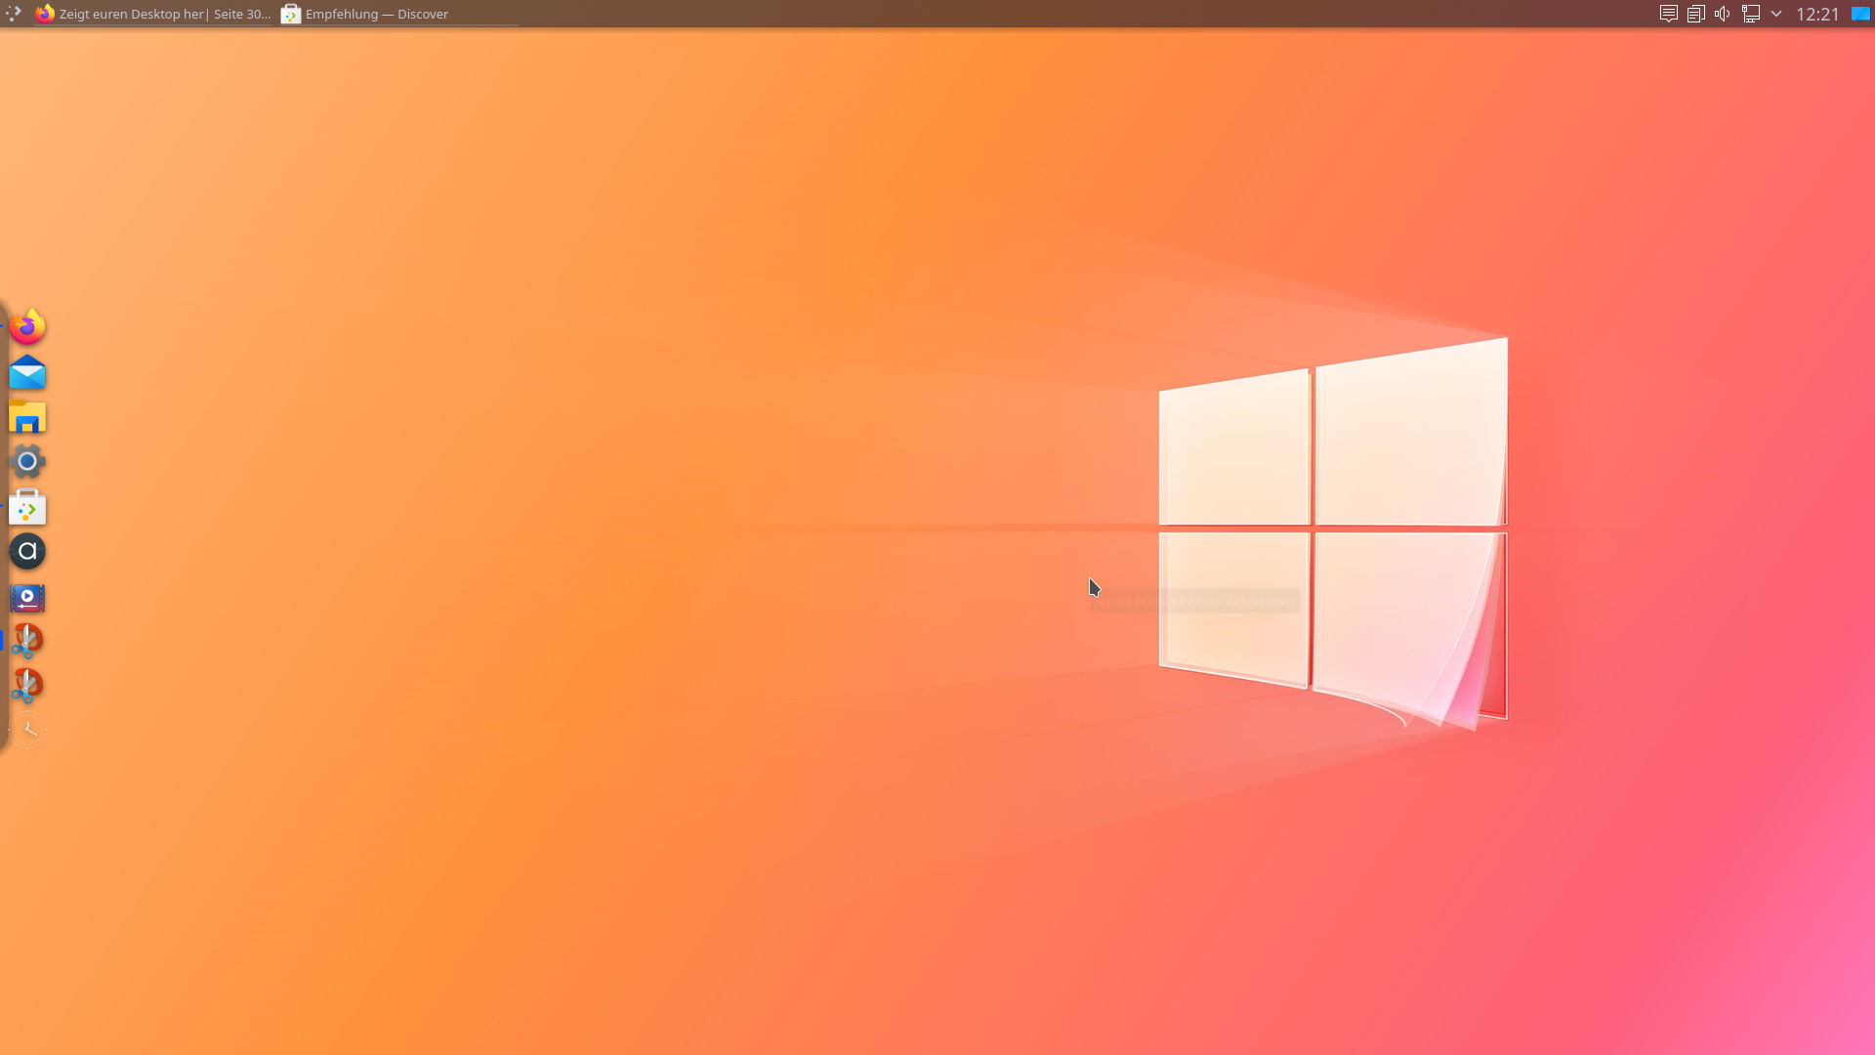Viewport: 1875px width, 1055px height.
Task: Switch to the 'Empfehlung — Discover' window
Action: [x=398, y=14]
